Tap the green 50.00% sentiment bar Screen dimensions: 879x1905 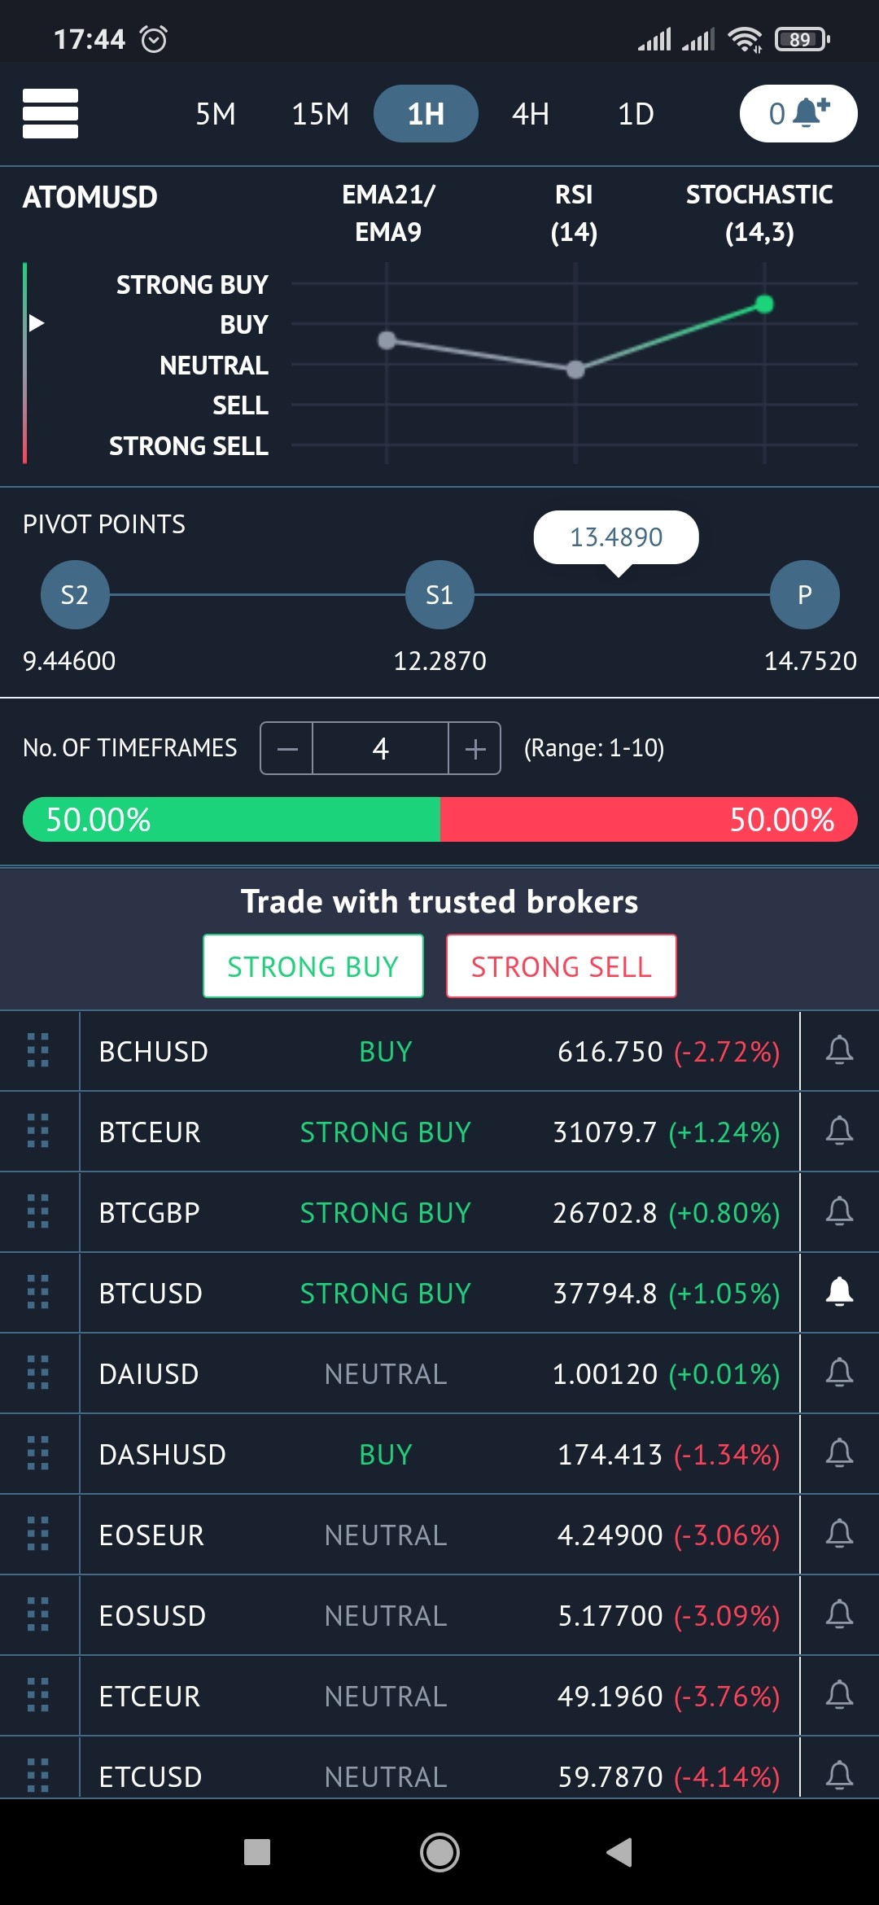[x=231, y=819]
